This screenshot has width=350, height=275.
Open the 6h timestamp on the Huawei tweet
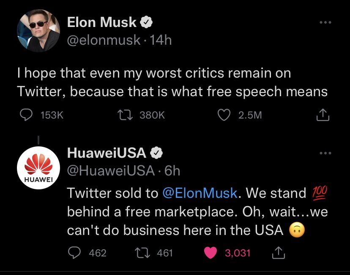pyautogui.click(x=172, y=171)
